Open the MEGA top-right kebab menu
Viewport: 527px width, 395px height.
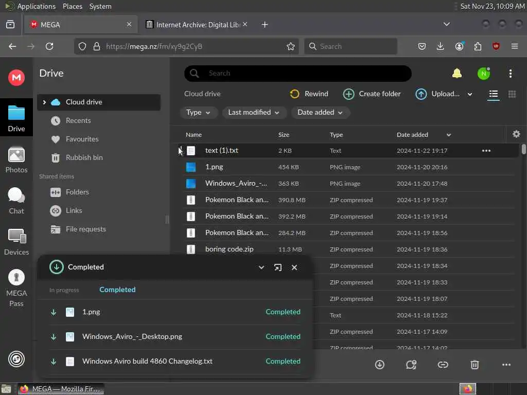tap(510, 74)
